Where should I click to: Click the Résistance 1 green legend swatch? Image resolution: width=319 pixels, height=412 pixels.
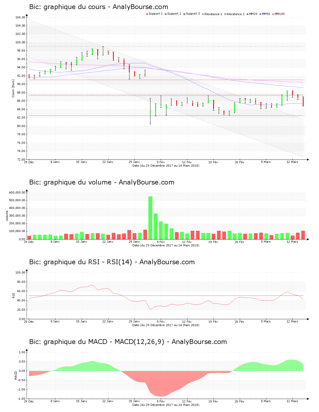pyautogui.click(x=203, y=14)
